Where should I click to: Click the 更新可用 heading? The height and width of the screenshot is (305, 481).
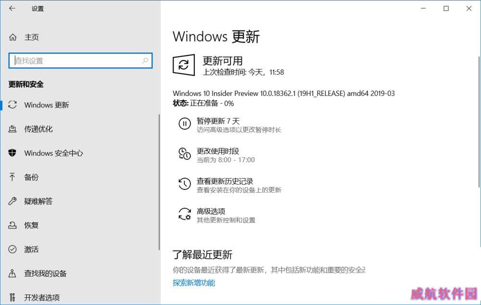(x=223, y=61)
